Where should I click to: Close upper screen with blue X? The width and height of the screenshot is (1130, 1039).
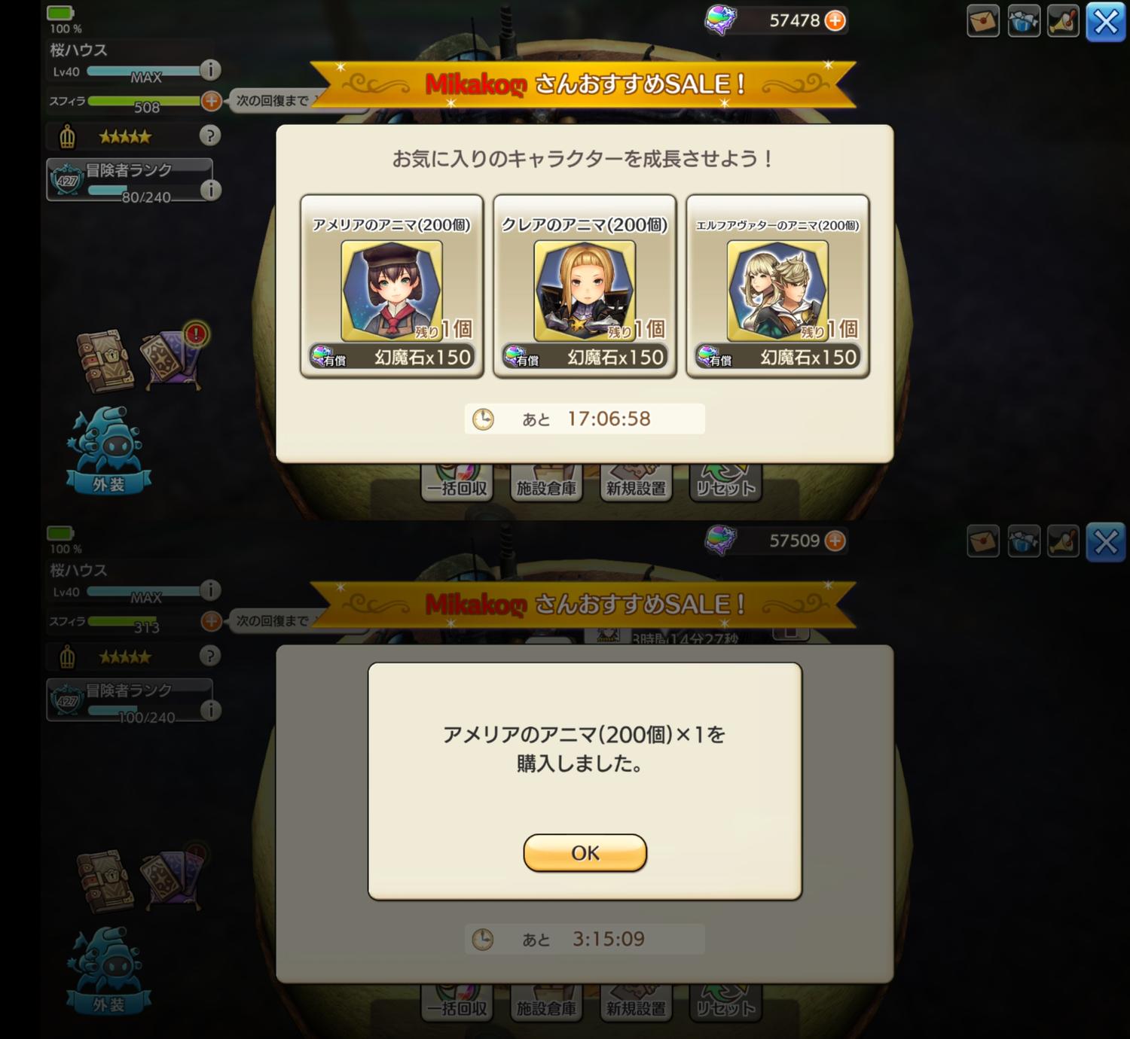tap(1105, 22)
